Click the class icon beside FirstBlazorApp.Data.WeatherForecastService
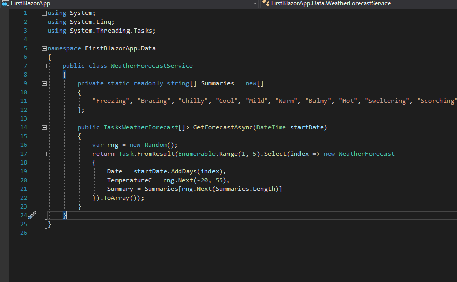The width and height of the screenshot is (457, 282). (x=266, y=3)
